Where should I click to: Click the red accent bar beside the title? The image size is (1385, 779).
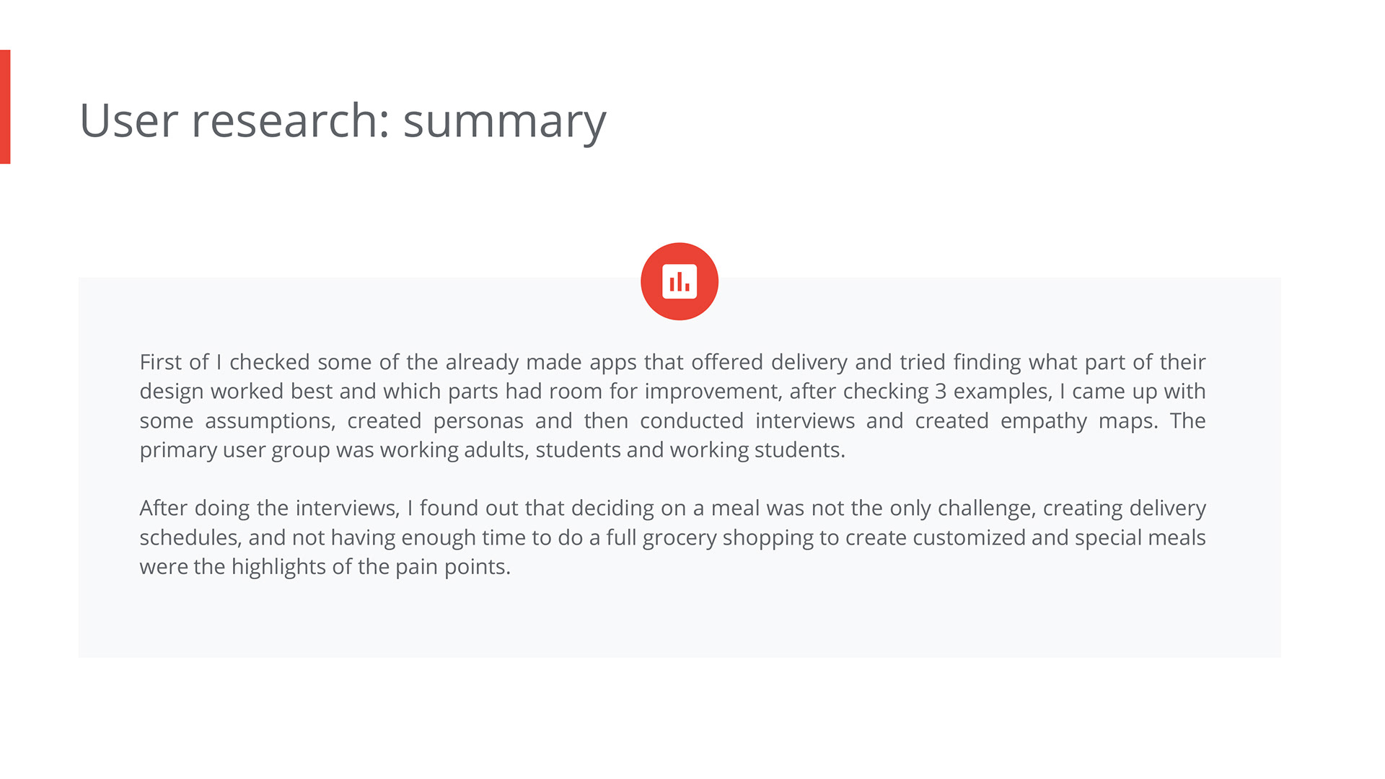(5, 107)
